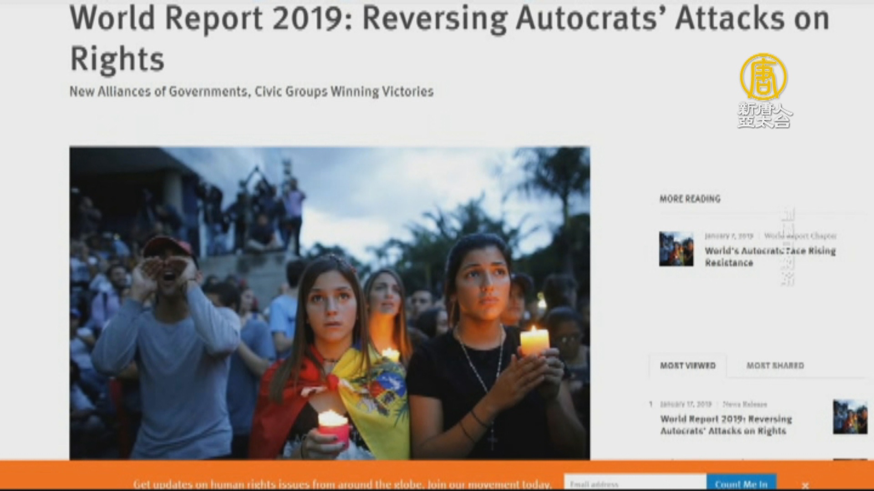The height and width of the screenshot is (491, 874).
Task: Open the More Reading article thumbnail
Action: (676, 249)
